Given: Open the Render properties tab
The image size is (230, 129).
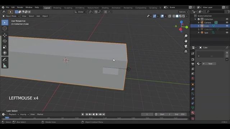Looking at the screenshot, I should [x=193, y=59].
